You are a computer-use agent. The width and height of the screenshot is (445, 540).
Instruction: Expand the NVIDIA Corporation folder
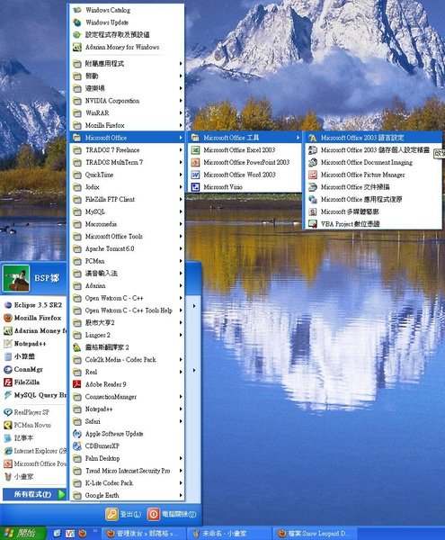127,101
